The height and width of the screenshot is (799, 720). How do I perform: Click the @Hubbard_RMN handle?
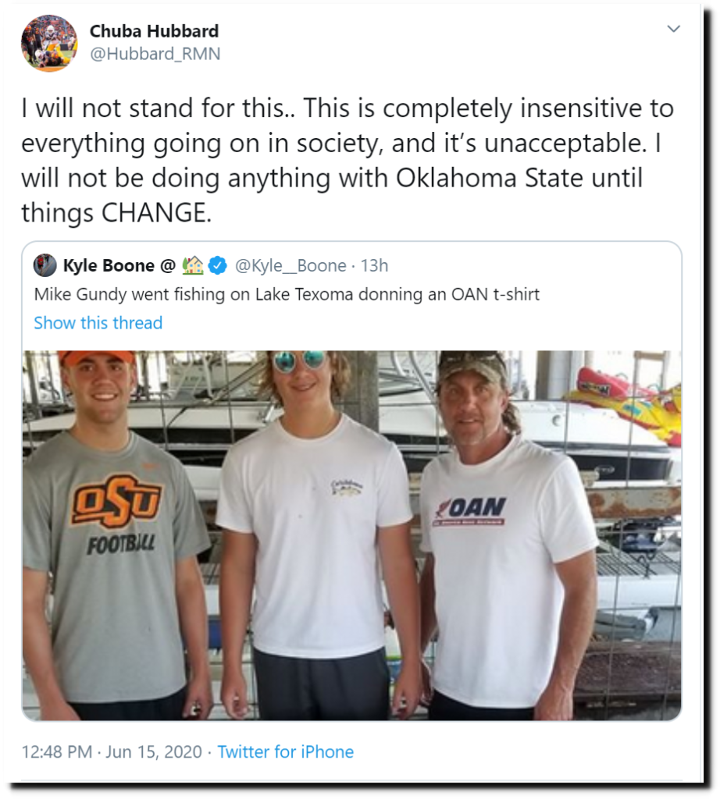point(155,54)
